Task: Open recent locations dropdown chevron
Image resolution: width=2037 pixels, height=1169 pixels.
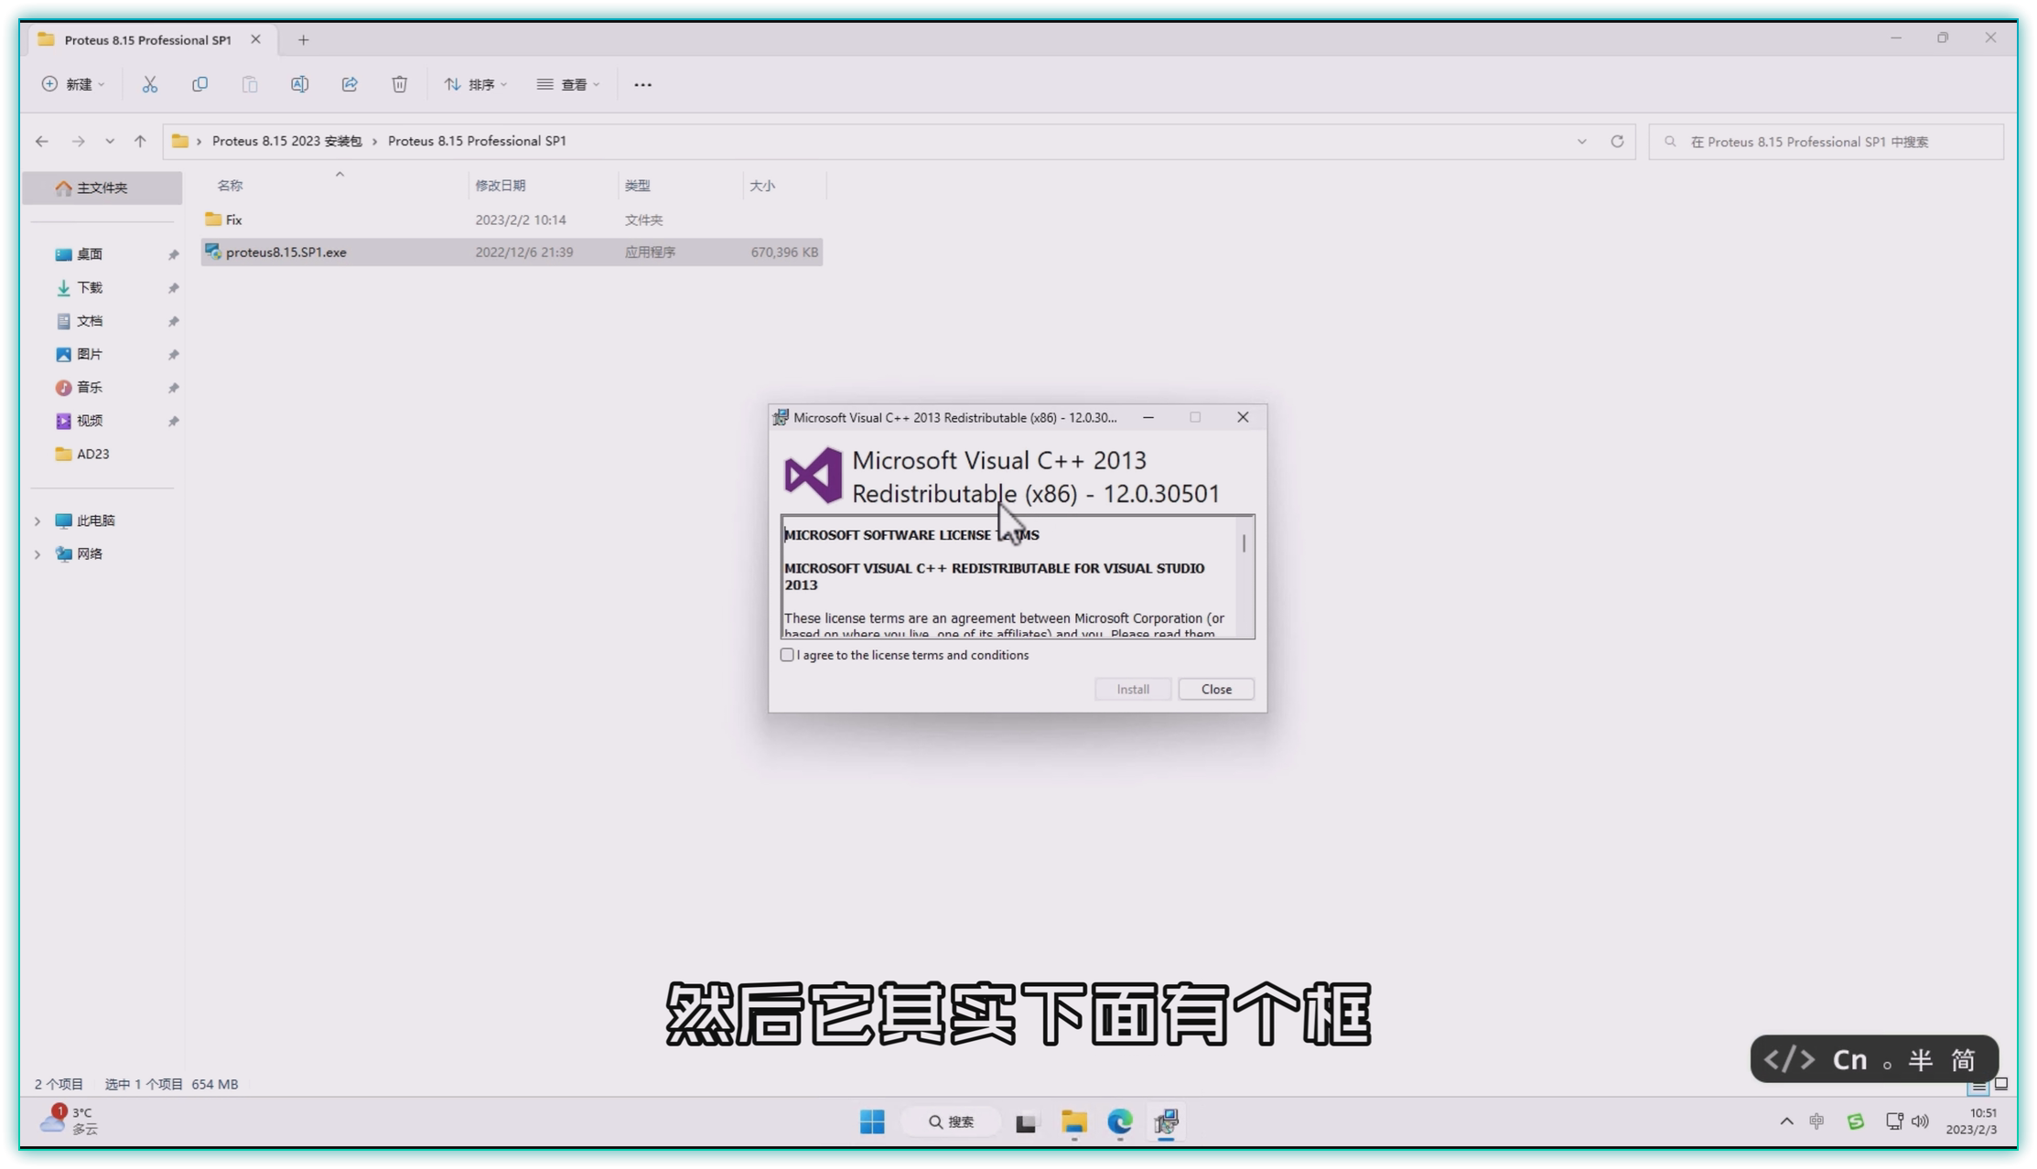Action: click(x=110, y=141)
